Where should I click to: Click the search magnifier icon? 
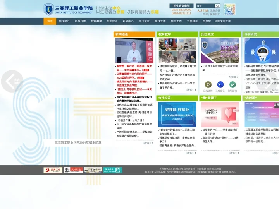click(x=217, y=6)
